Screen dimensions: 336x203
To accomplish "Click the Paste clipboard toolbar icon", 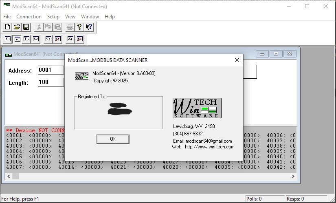I will point(57,27).
